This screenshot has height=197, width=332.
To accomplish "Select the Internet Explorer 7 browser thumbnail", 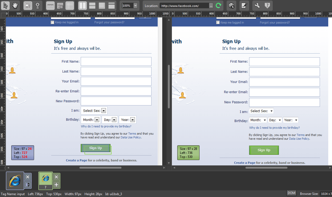I will pyautogui.click(x=46, y=181).
